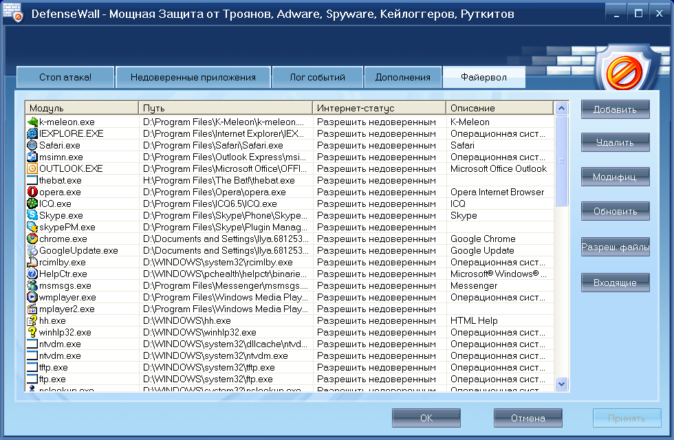Select the chrome.exe Chrome icon
The height and width of the screenshot is (440, 674).
coord(32,239)
